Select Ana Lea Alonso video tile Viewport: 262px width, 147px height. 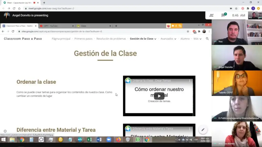(x=237, y=134)
